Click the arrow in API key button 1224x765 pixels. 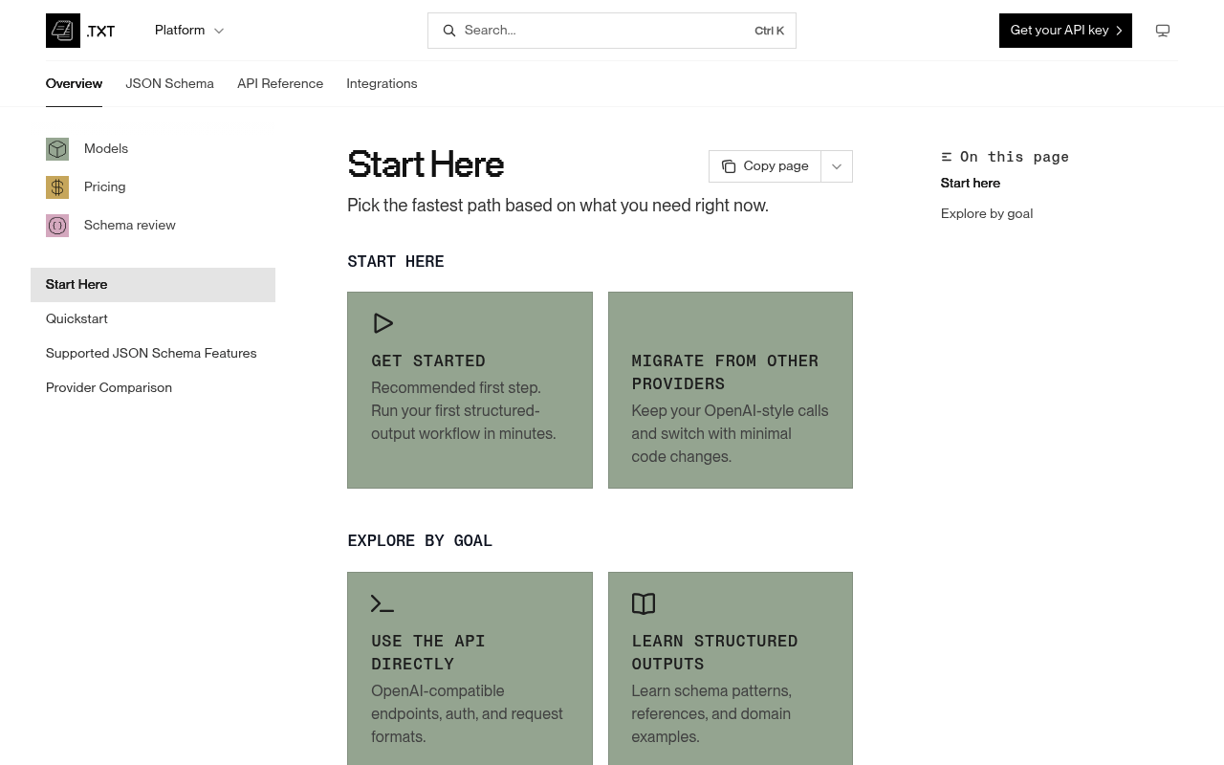[x=1119, y=31]
